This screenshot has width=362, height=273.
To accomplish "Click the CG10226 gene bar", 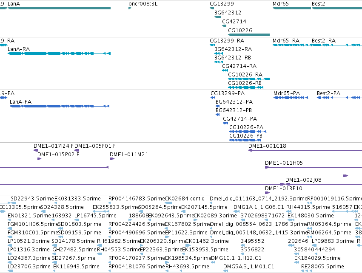I will tap(249, 35).
